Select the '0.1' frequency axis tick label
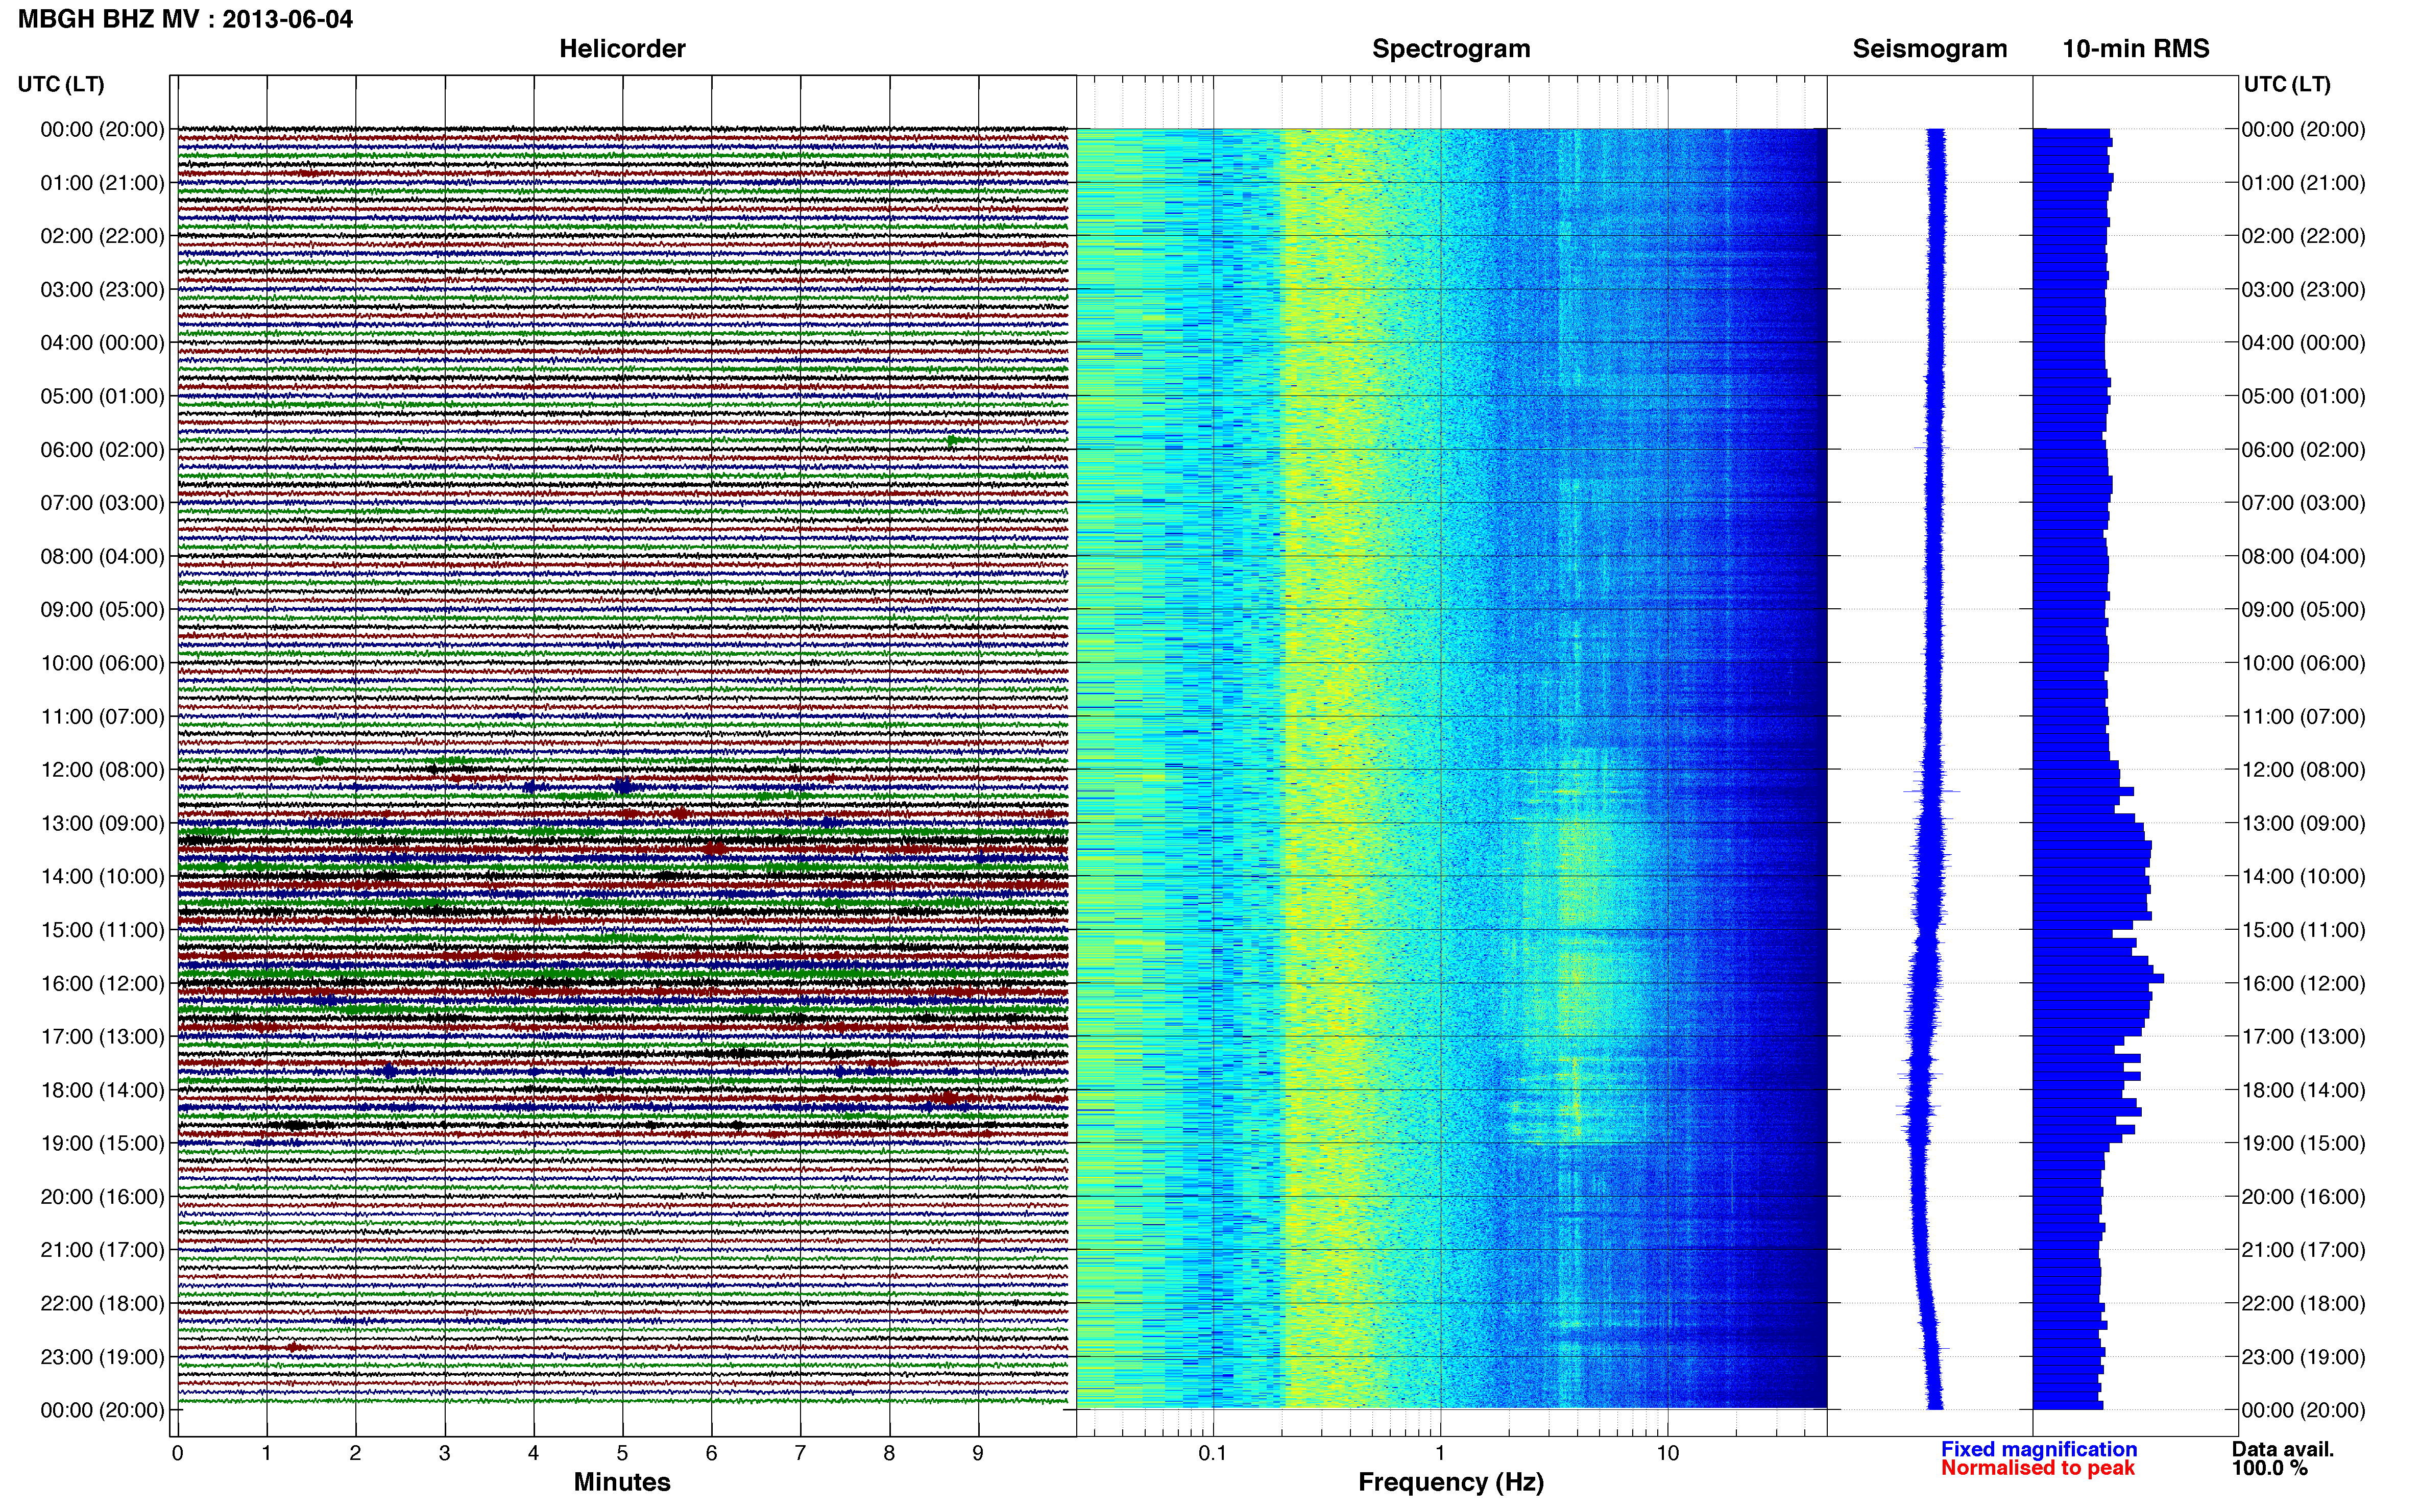The height and width of the screenshot is (1512, 2420). [1213, 1454]
